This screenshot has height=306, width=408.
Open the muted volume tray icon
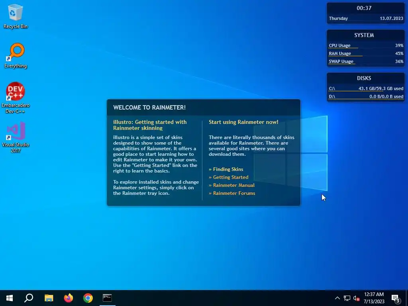coord(356,298)
